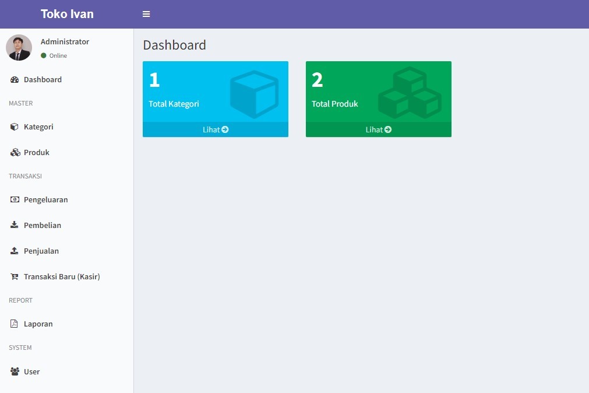Image resolution: width=589 pixels, height=393 pixels.
Task: Select the Pengeluaran menu entry
Action: point(45,200)
